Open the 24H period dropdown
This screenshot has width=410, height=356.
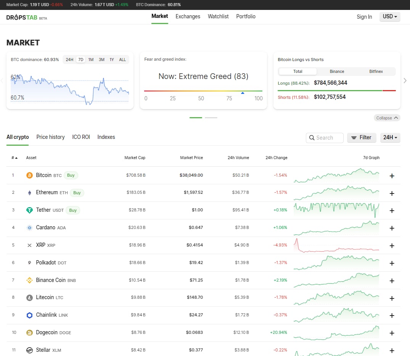point(390,138)
